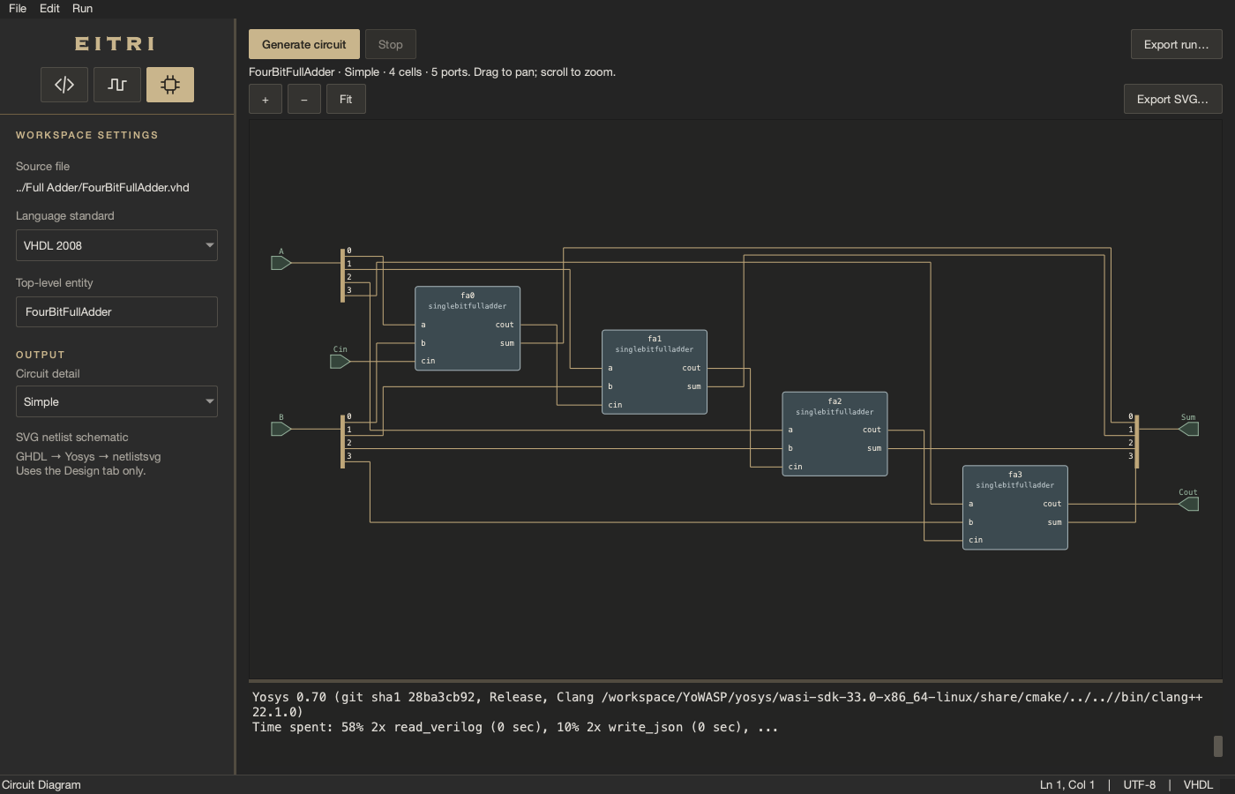Click the Ln 1, Col 1 status entry

point(1067,784)
